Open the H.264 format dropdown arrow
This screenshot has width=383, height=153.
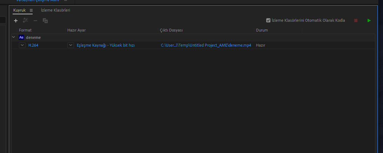(22, 45)
